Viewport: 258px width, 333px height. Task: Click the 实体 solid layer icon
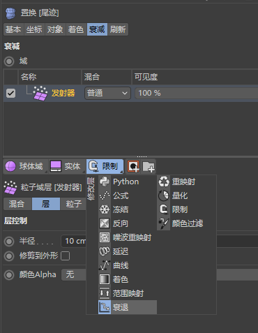point(56,166)
